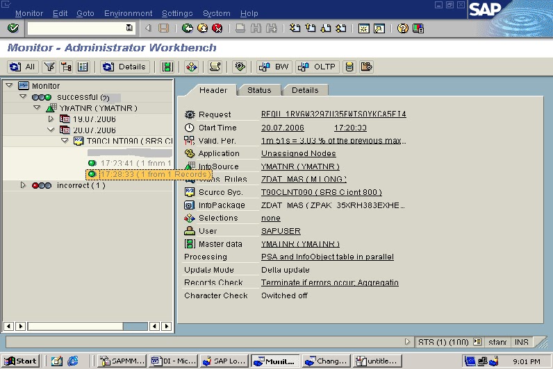Click the scroll log icon in the monitor toolbar
553x369 pixels.
pos(215,67)
